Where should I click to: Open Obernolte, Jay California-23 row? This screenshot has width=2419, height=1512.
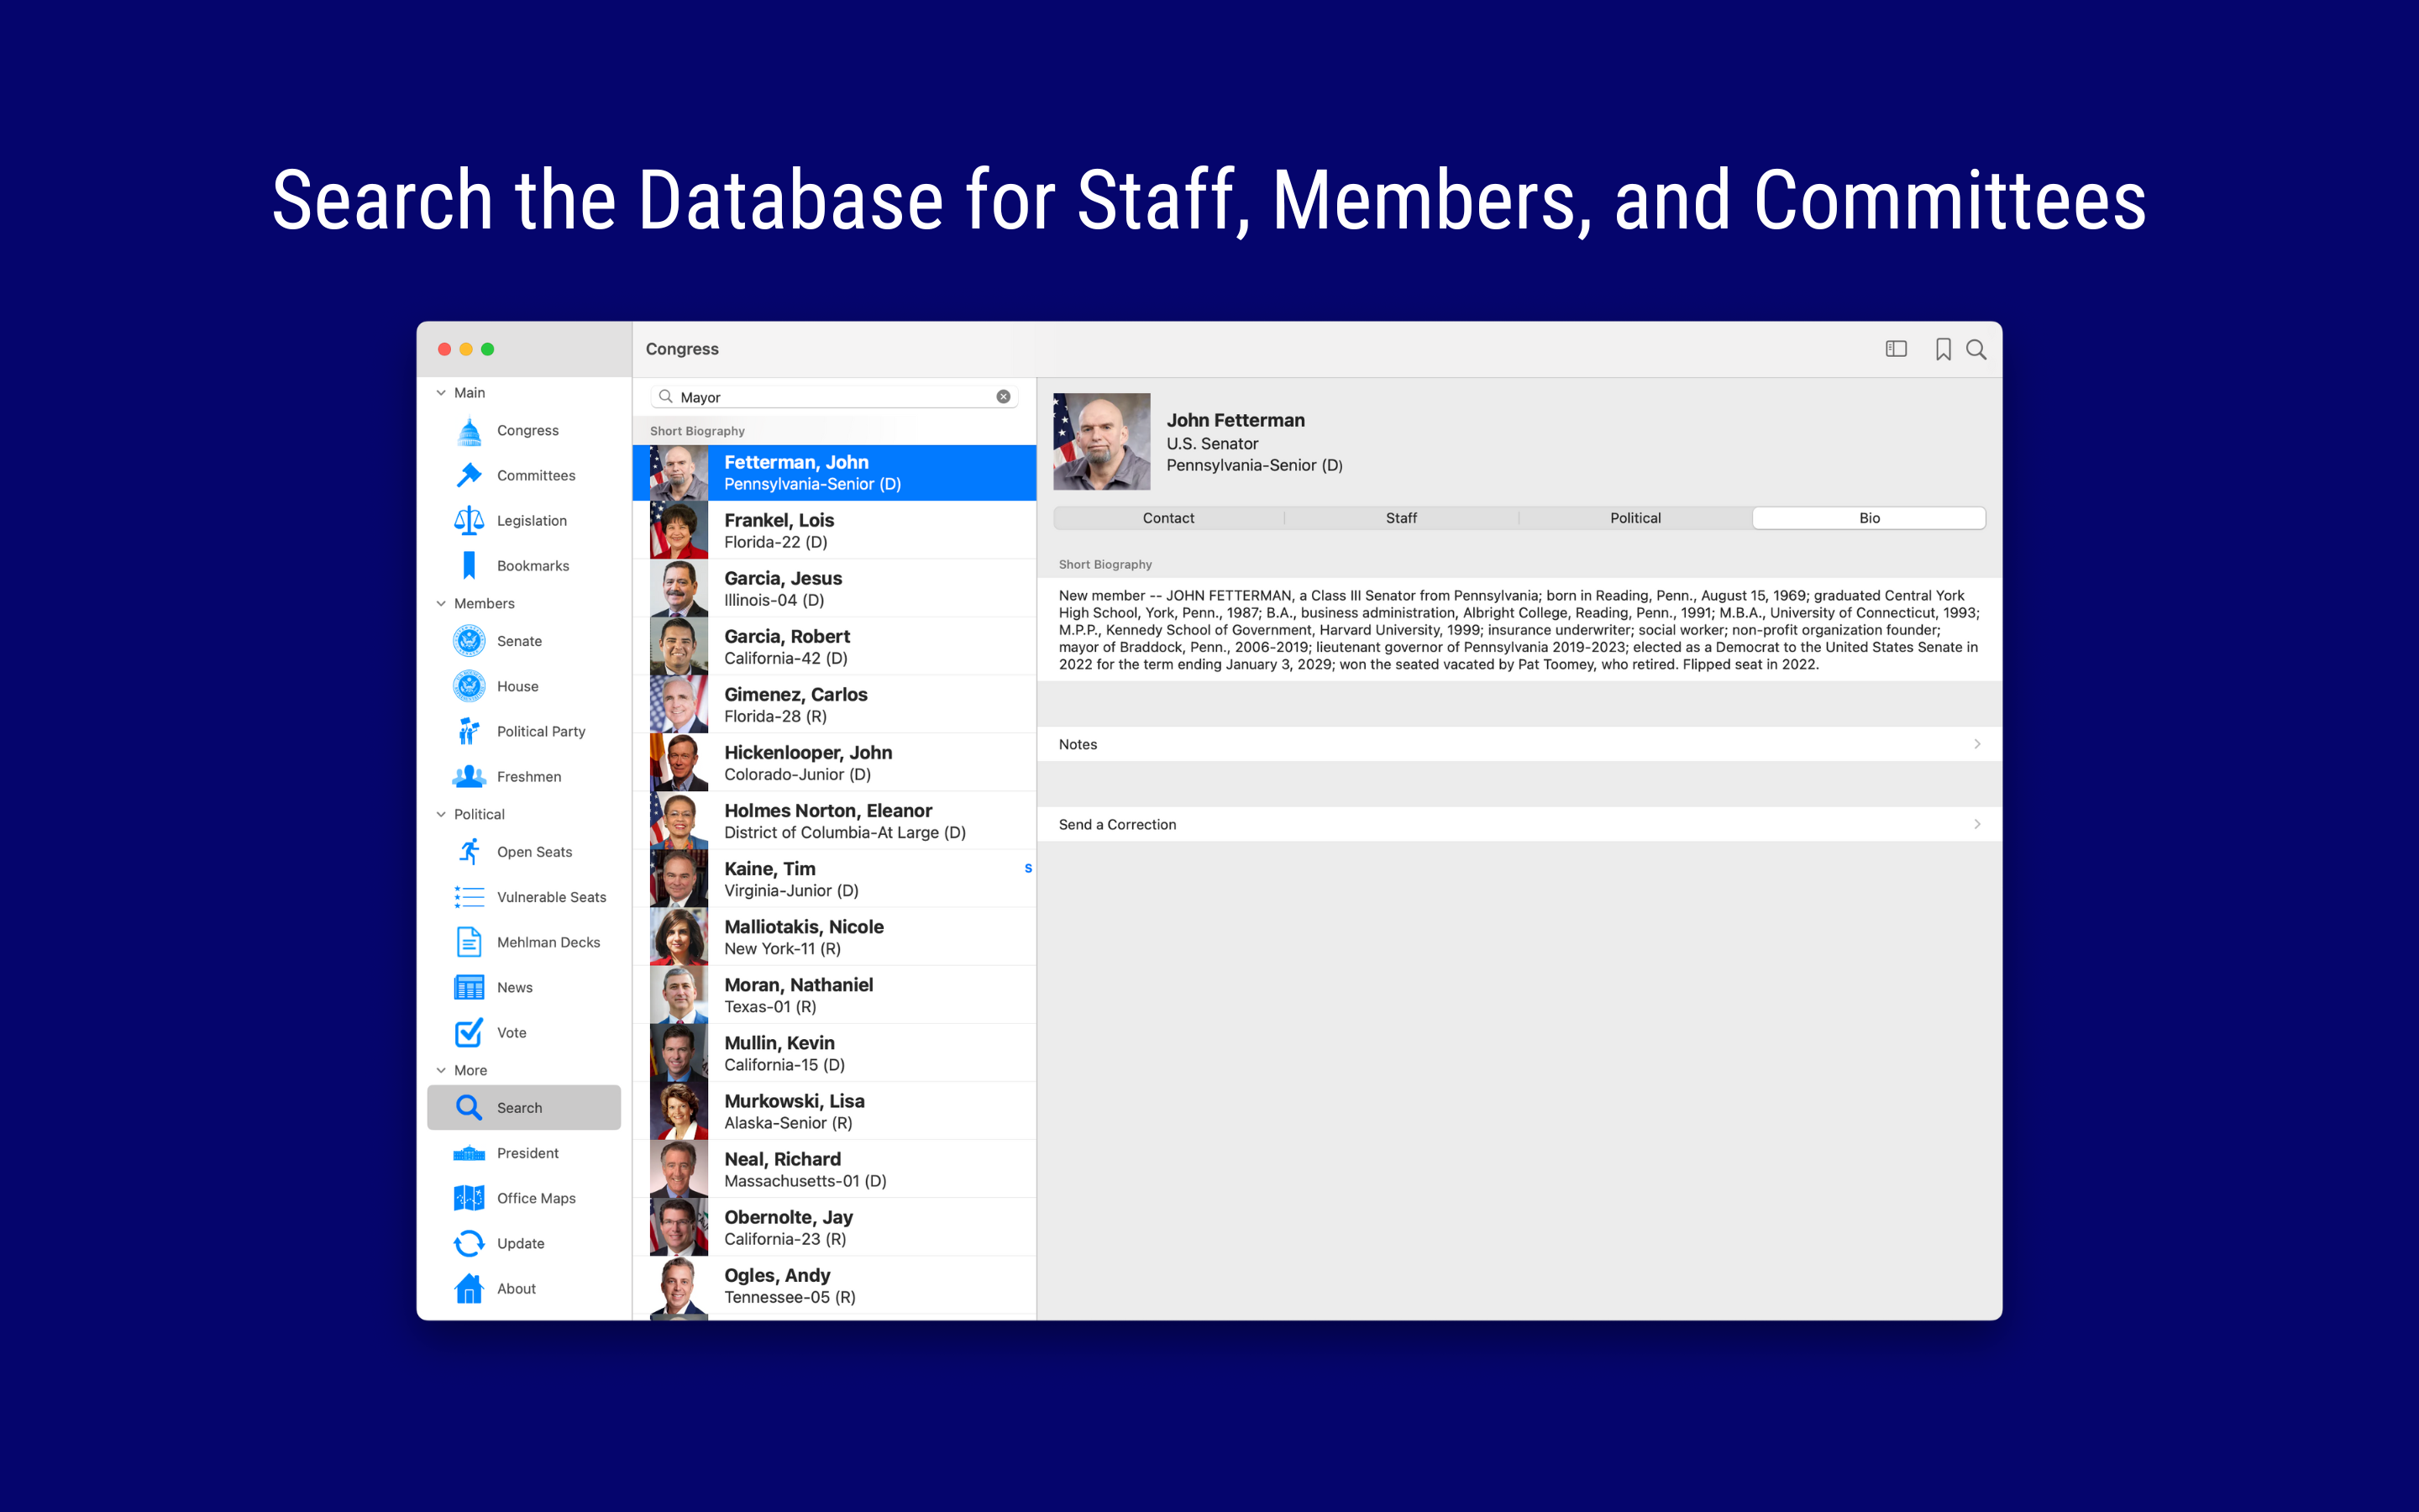click(x=835, y=1226)
